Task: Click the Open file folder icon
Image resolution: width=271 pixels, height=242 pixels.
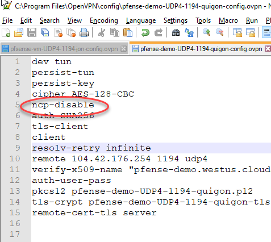Action: 19,32
